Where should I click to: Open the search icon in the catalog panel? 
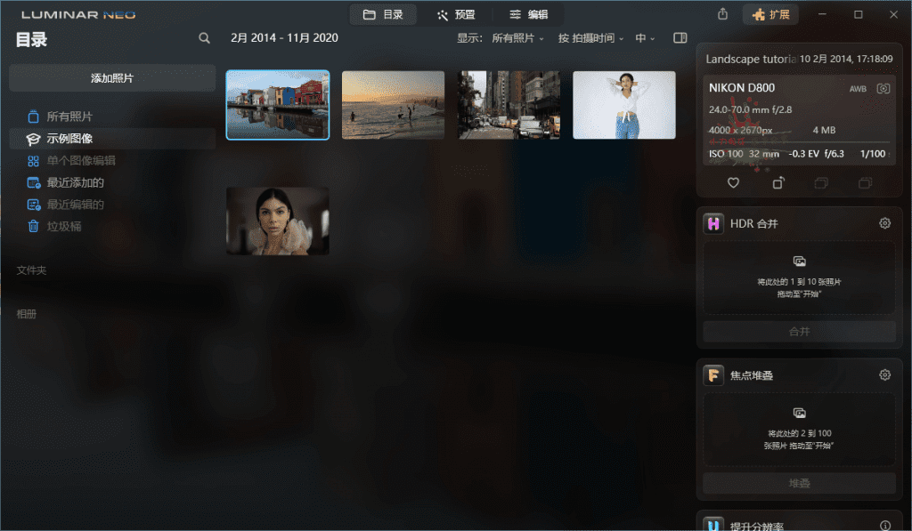pyautogui.click(x=204, y=37)
